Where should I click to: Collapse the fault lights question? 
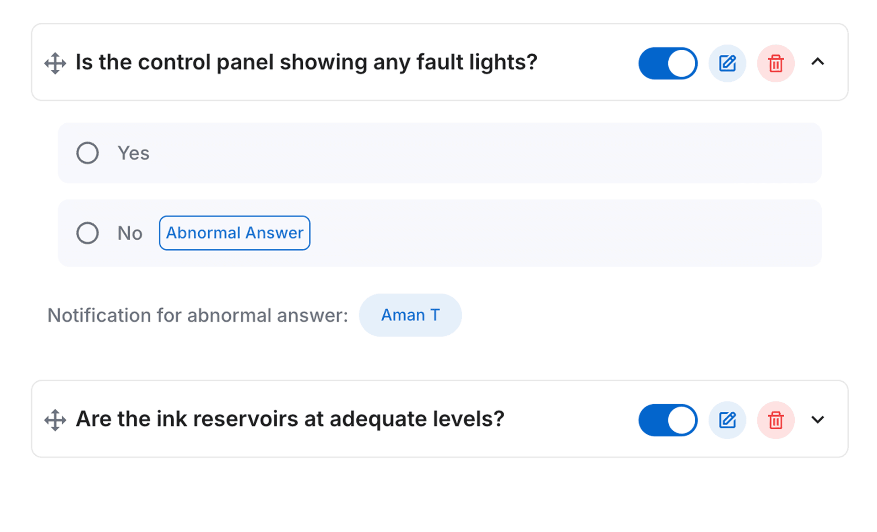[x=818, y=62]
